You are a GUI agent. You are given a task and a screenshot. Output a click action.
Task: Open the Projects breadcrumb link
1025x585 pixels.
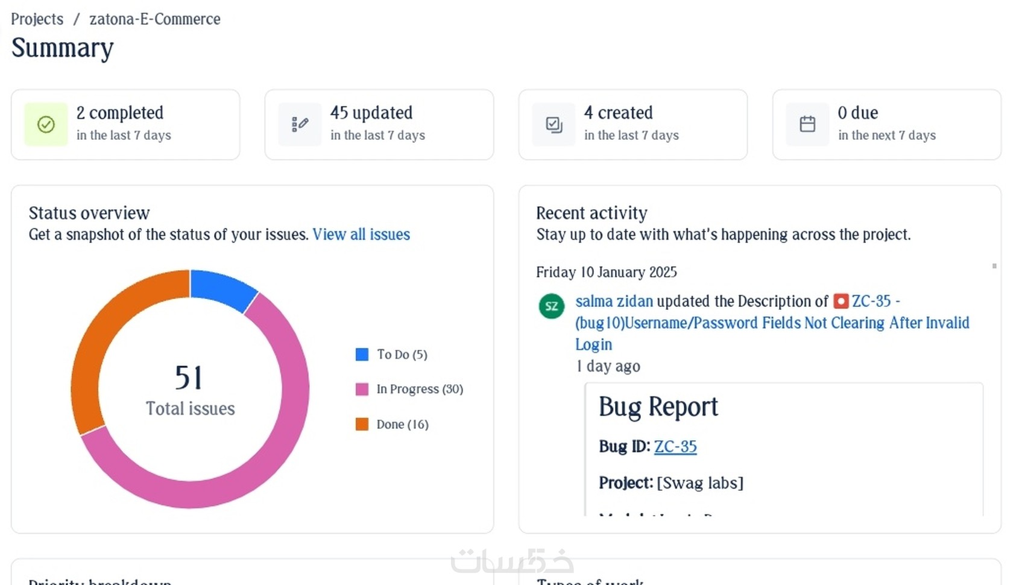point(37,19)
